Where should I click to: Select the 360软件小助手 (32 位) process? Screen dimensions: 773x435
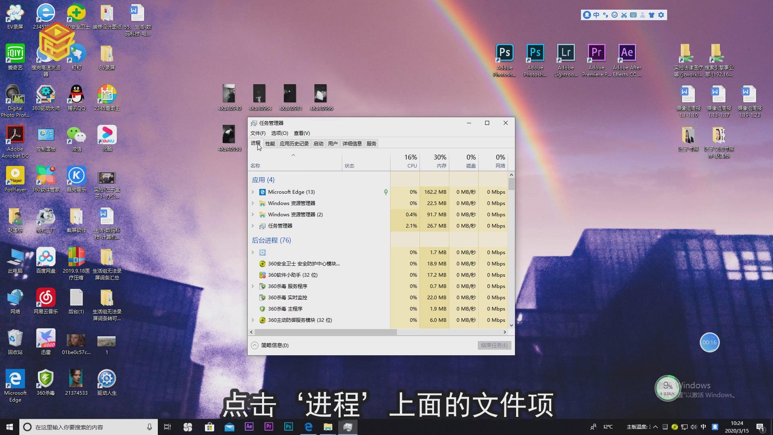pos(378,275)
